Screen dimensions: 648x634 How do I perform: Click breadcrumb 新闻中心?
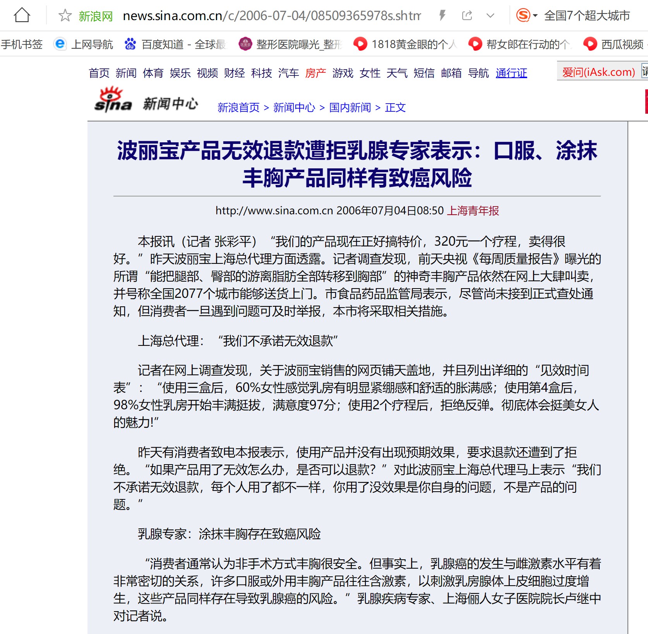[294, 108]
